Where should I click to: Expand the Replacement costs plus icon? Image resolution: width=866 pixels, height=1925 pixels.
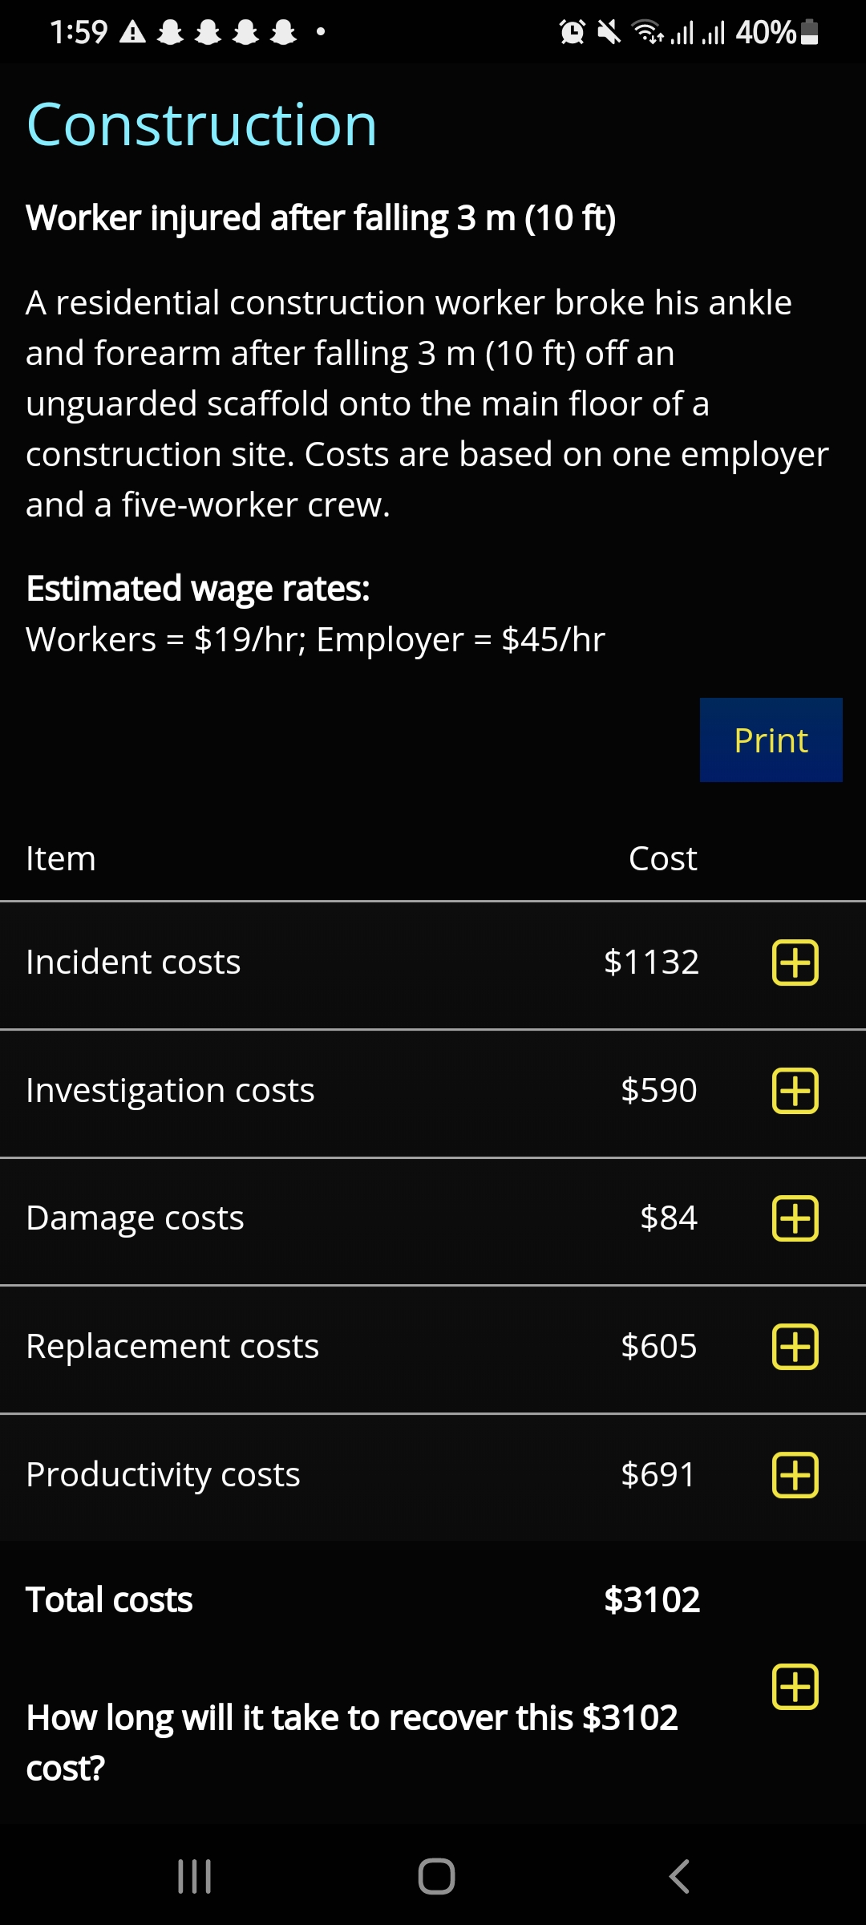pos(795,1347)
